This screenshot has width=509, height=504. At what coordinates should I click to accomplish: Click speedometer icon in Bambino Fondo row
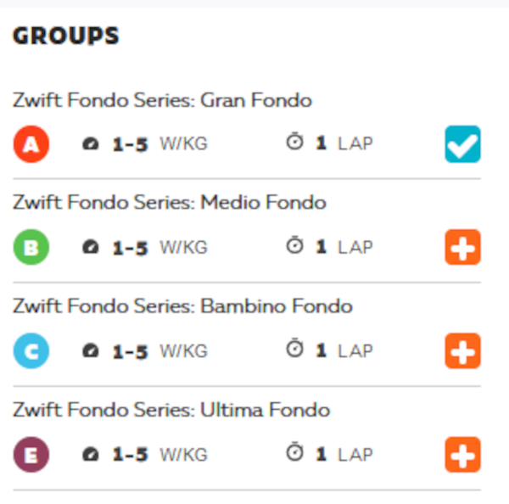pyautogui.click(x=91, y=350)
